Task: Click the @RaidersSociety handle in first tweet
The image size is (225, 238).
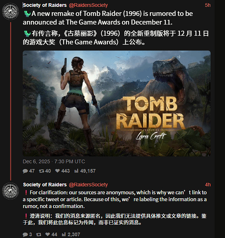Action: coord(88,5)
